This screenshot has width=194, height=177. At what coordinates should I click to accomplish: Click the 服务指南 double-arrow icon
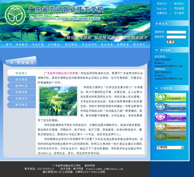156,50
